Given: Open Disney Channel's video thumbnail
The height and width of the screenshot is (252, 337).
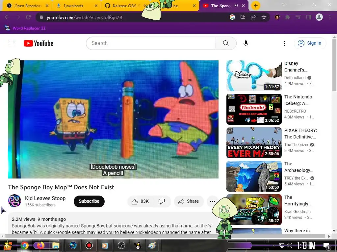Looking at the screenshot, I should click(x=254, y=76).
